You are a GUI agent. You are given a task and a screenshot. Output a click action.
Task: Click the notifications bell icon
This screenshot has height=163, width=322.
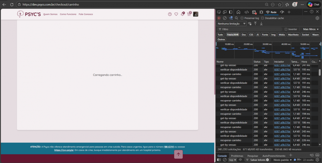(182, 14)
